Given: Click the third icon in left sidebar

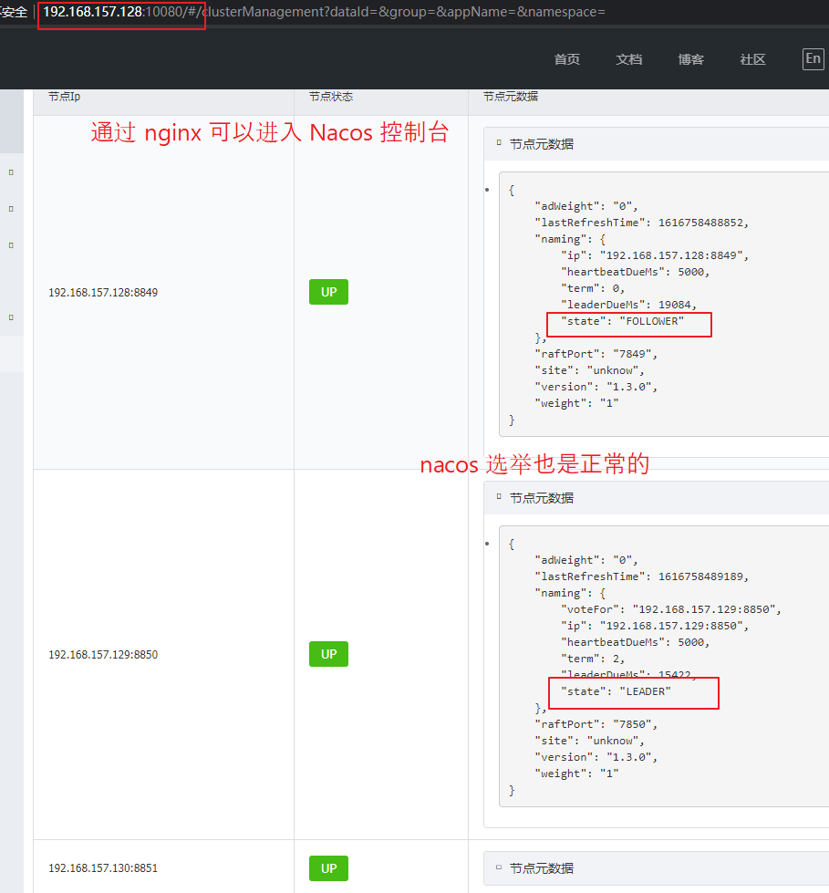Looking at the screenshot, I should point(10,244).
